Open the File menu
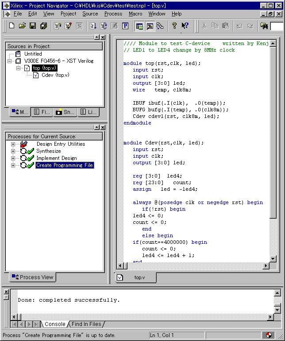 pyautogui.click(x=18, y=14)
